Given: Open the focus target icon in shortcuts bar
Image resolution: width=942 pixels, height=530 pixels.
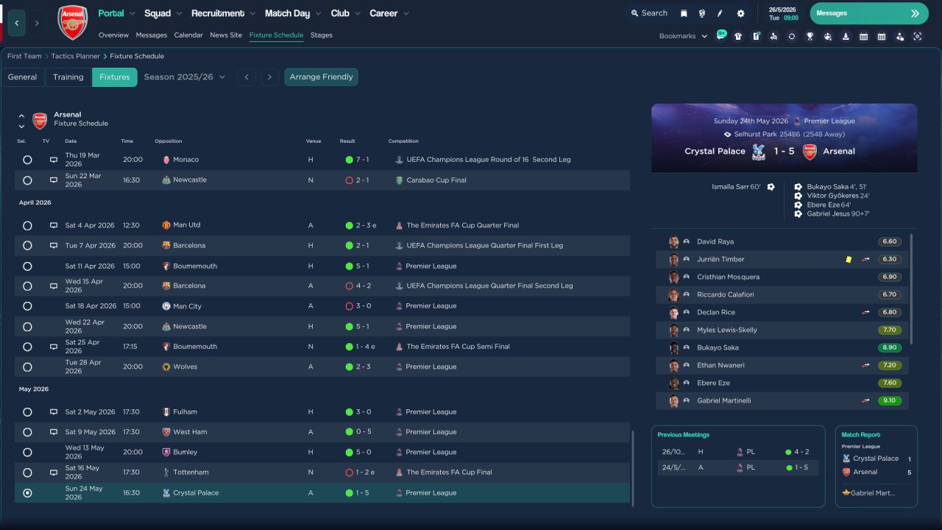Looking at the screenshot, I should click(x=918, y=36).
